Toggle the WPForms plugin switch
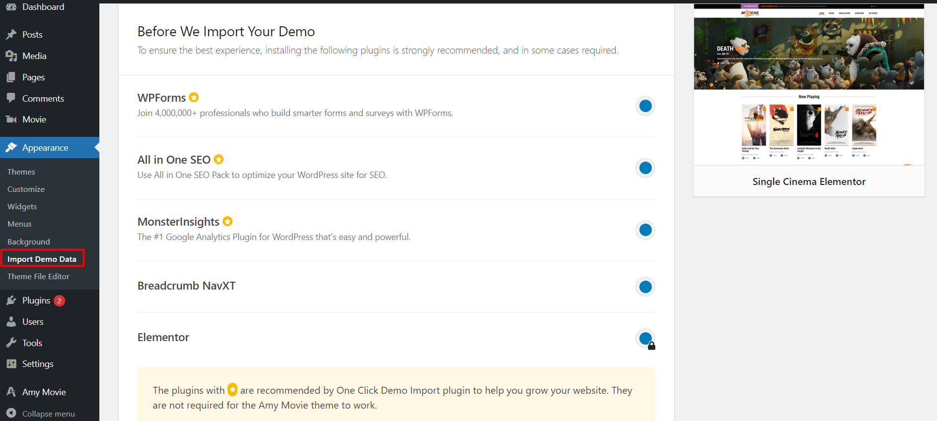937x421 pixels. point(645,106)
